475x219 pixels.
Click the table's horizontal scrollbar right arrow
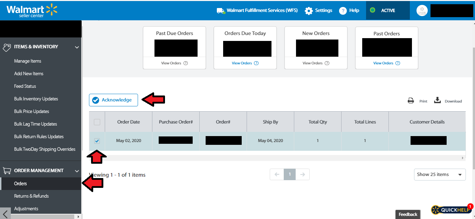click(x=463, y=158)
